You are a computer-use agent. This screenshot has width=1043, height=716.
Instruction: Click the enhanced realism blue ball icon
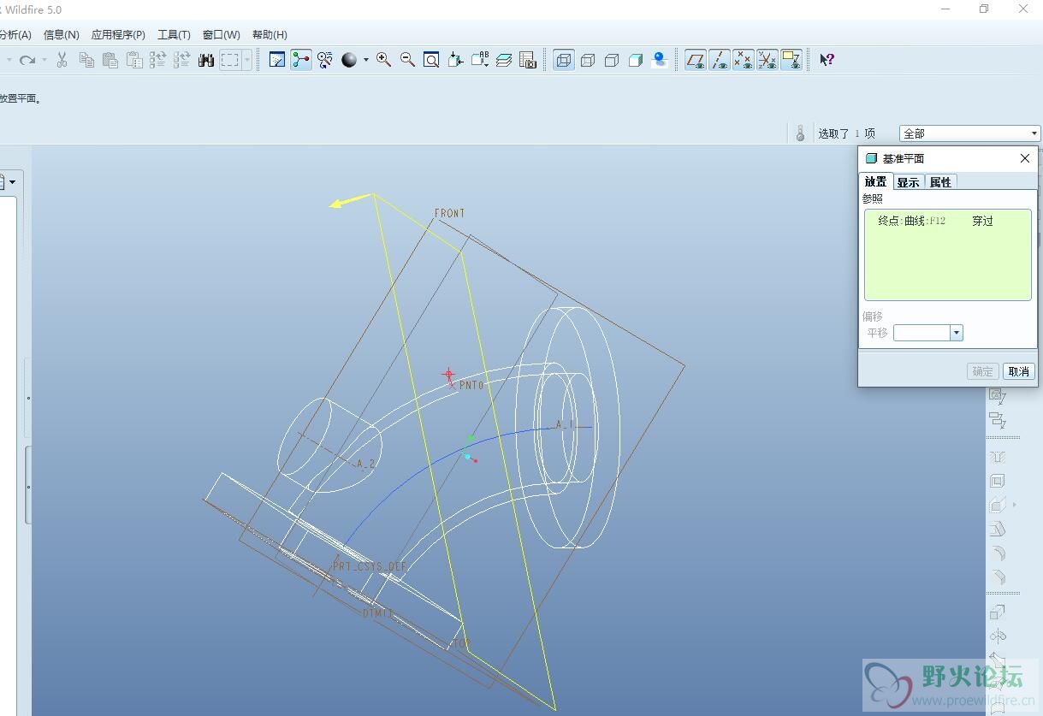click(x=660, y=60)
